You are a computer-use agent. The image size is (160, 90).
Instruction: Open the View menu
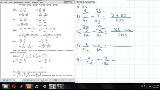coord(6,2)
